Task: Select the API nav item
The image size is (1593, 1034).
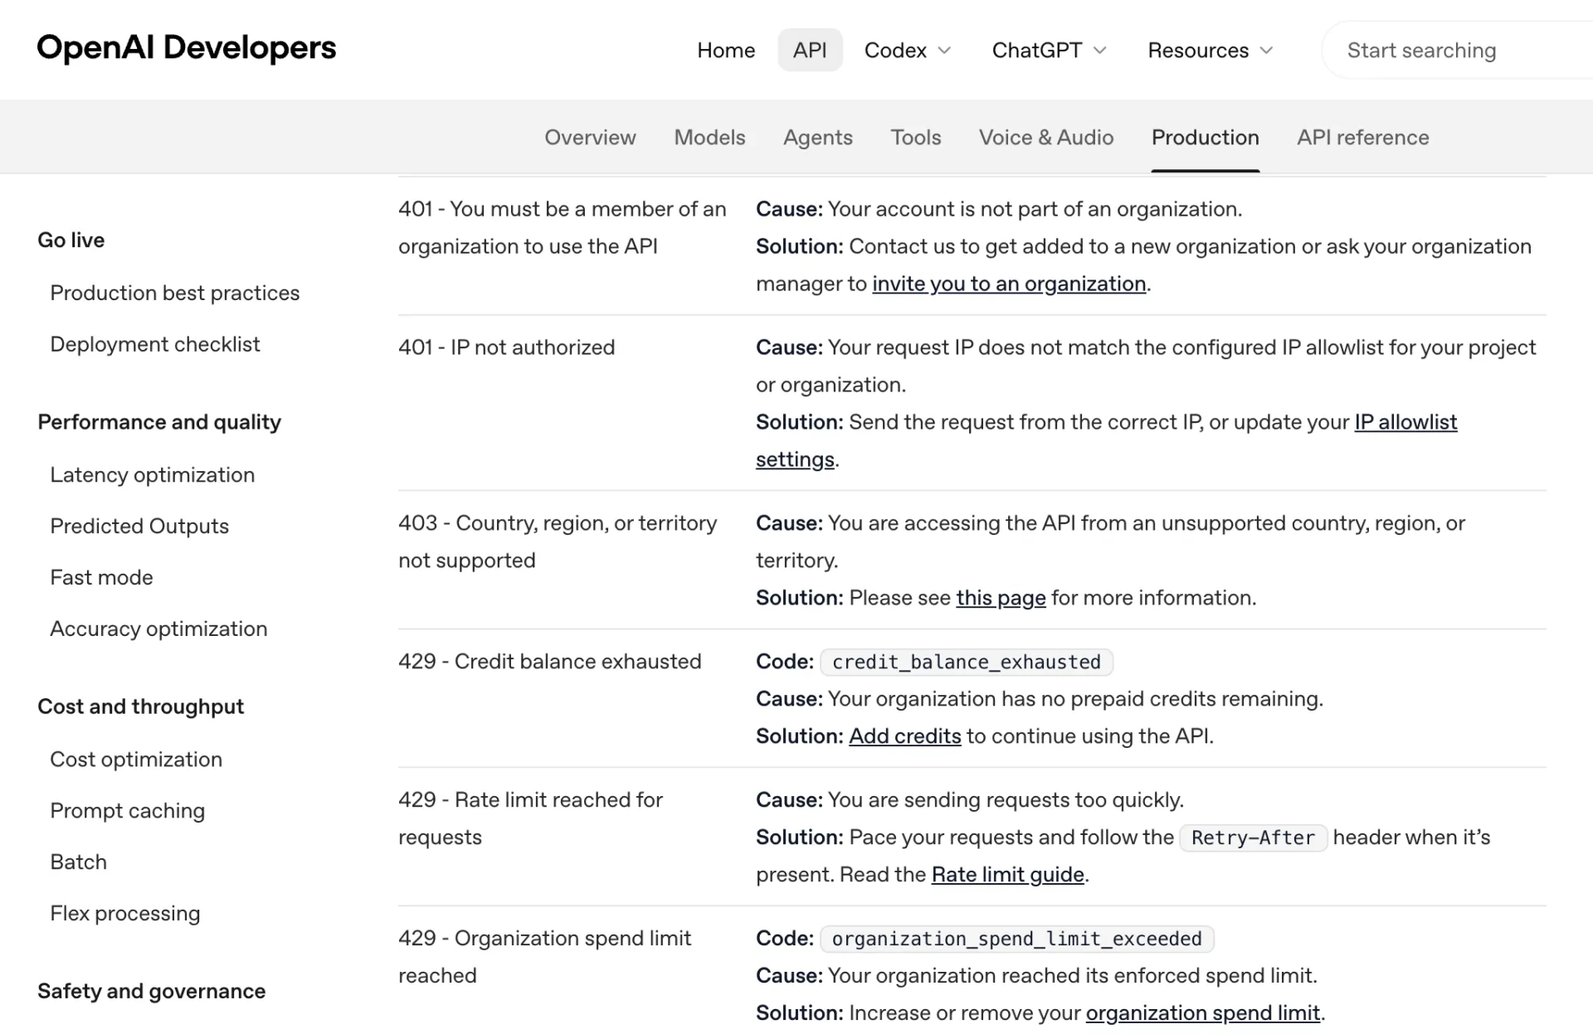Action: [810, 51]
